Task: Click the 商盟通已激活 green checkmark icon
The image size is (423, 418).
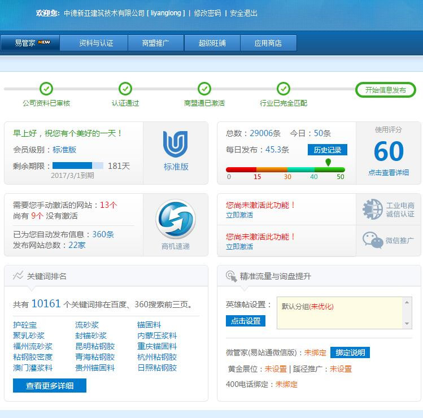Action: (x=204, y=89)
